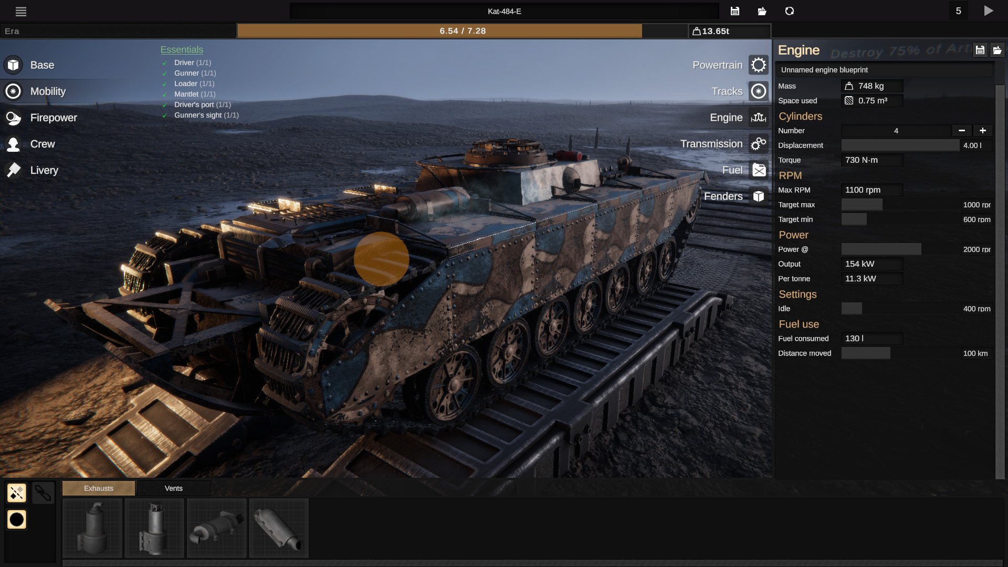Viewport: 1008px width, 567px height.
Task: Decrease cylinder number with minus button
Action: coord(962,130)
